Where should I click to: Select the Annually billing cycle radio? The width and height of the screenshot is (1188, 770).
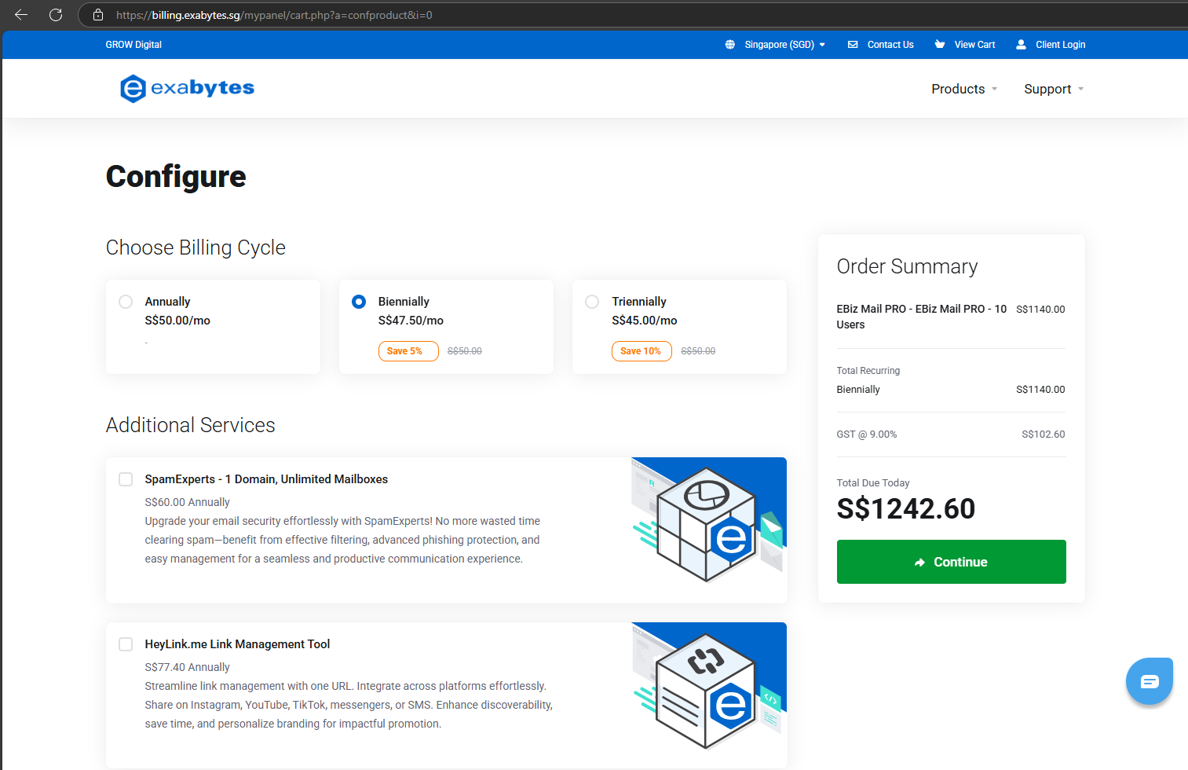[126, 302]
